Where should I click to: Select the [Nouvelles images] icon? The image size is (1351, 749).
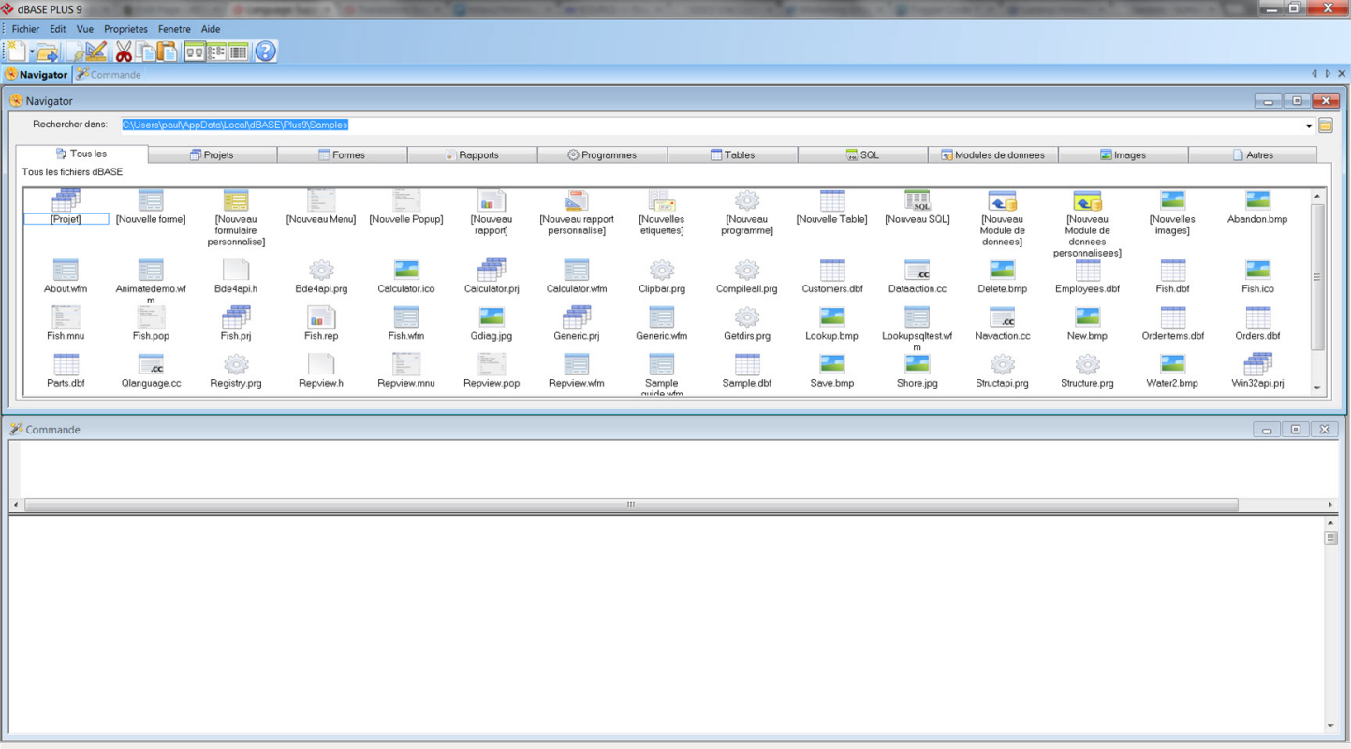point(1172,199)
